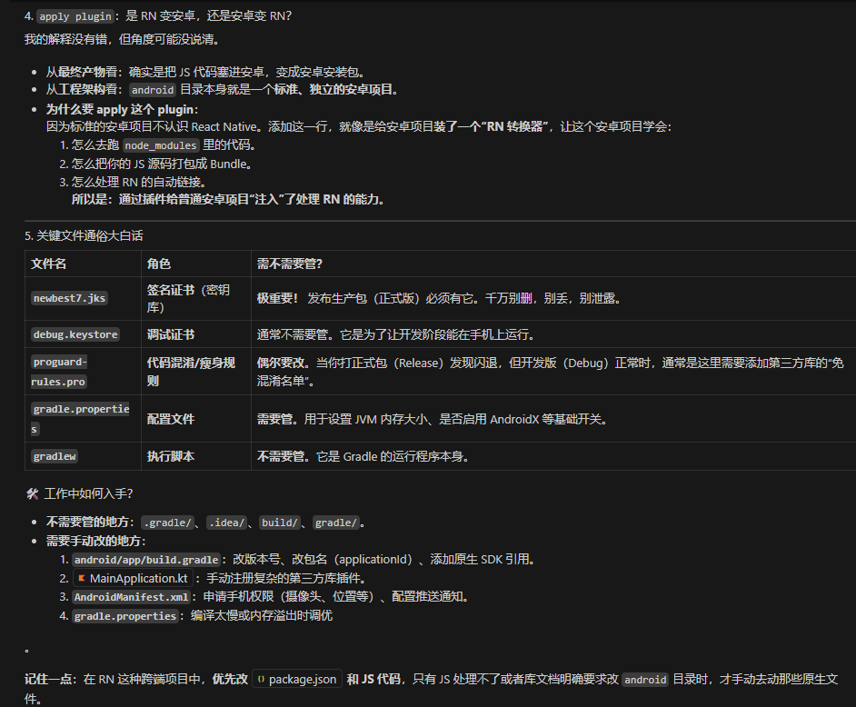This screenshot has width=856, height=707.
Task: Click the tools emoji before 工作中如何入手
Action: 32,494
